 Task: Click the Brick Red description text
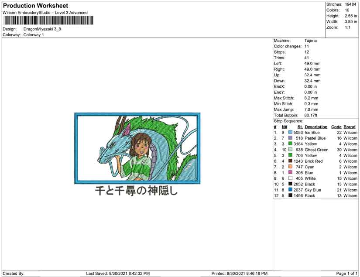tap(314, 161)
